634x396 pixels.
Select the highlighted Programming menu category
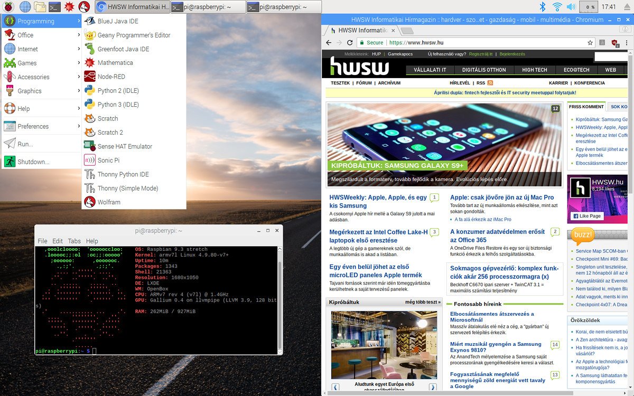42,21
